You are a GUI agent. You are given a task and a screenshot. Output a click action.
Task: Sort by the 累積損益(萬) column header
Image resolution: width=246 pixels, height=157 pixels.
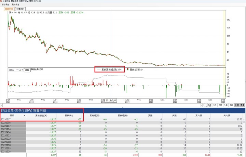(41, 116)
